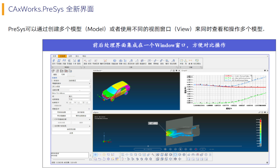
Task: Click the 曲线 curve tool
Action: coord(150,62)
